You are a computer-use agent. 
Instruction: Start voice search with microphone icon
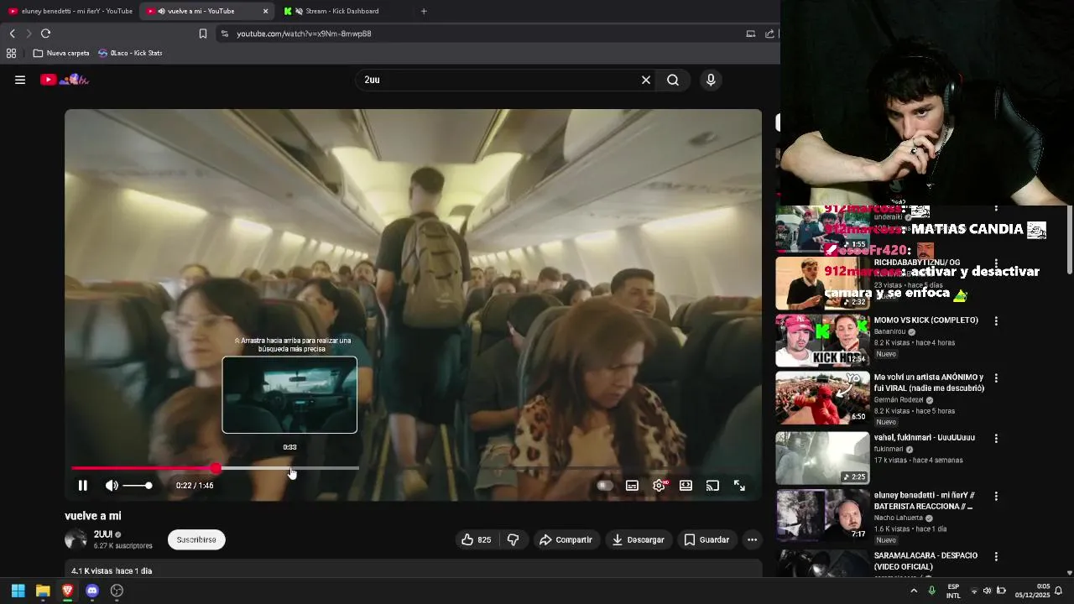(711, 80)
